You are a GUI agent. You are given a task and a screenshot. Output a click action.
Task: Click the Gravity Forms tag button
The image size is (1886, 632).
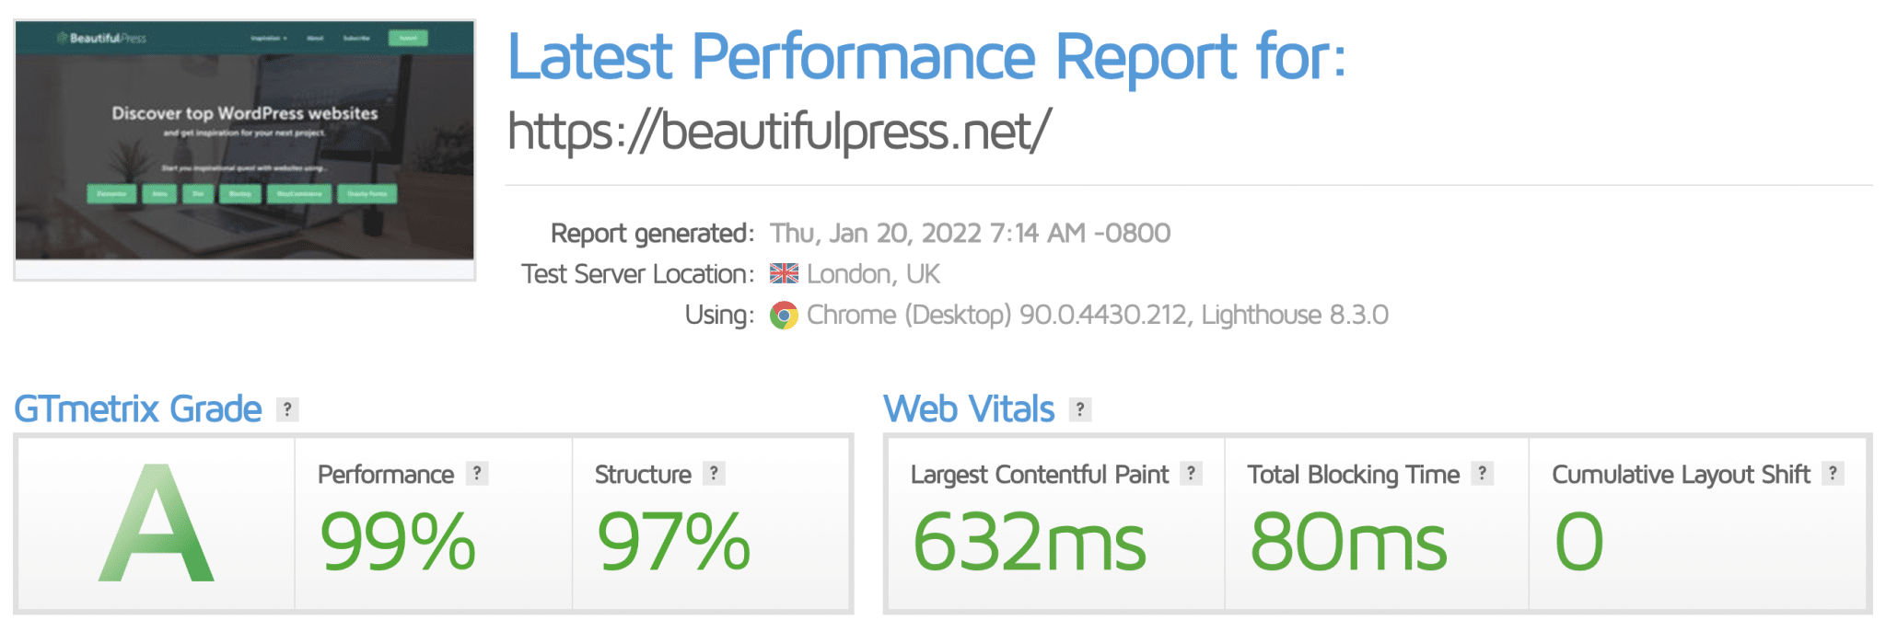point(367,194)
